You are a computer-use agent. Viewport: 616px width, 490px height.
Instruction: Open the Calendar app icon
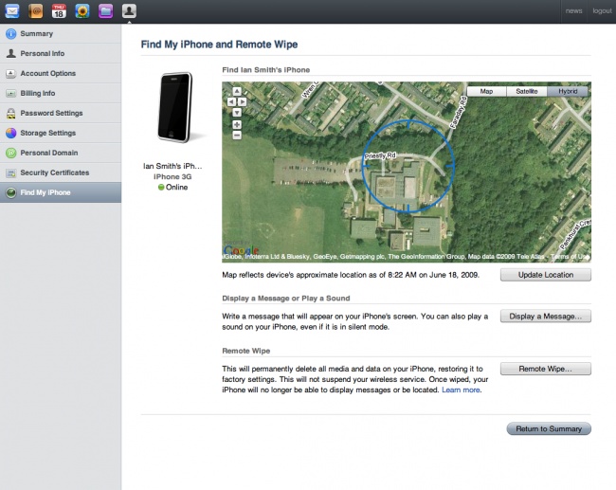tap(59, 11)
